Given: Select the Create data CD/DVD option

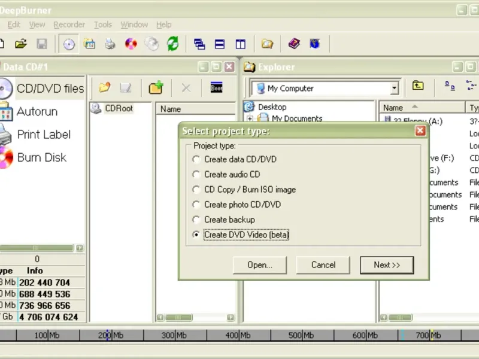Looking at the screenshot, I should (x=196, y=159).
